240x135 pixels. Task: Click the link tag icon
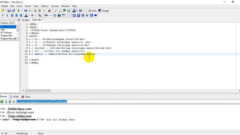pos(40,15)
